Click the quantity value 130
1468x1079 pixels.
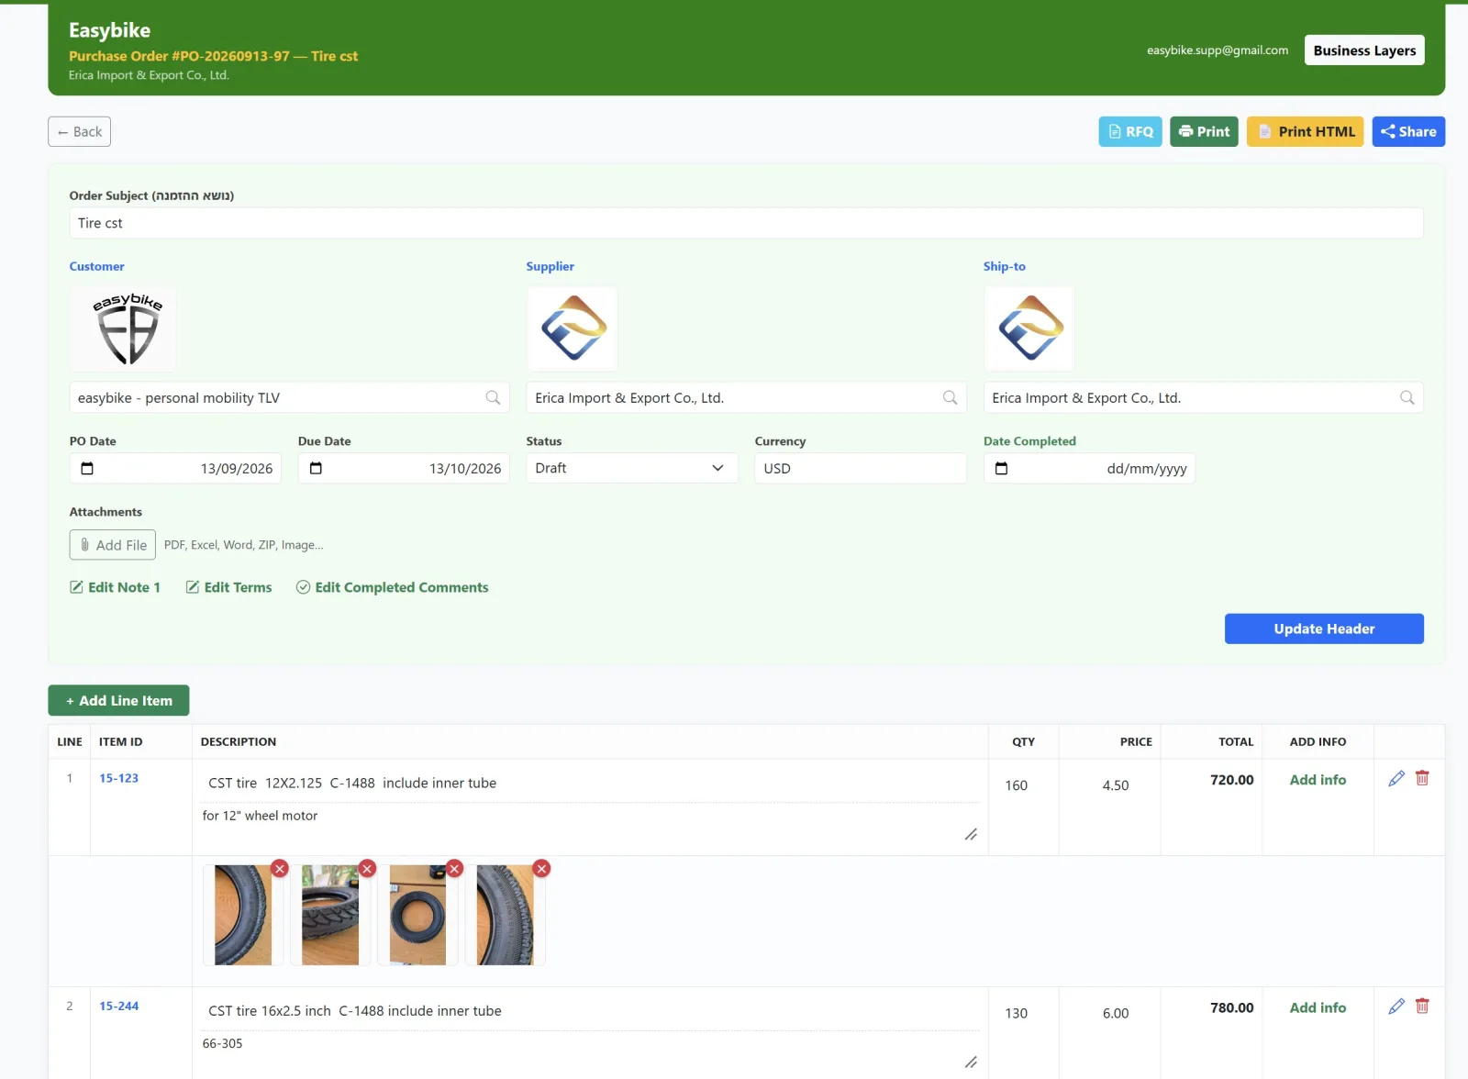point(1016,1013)
